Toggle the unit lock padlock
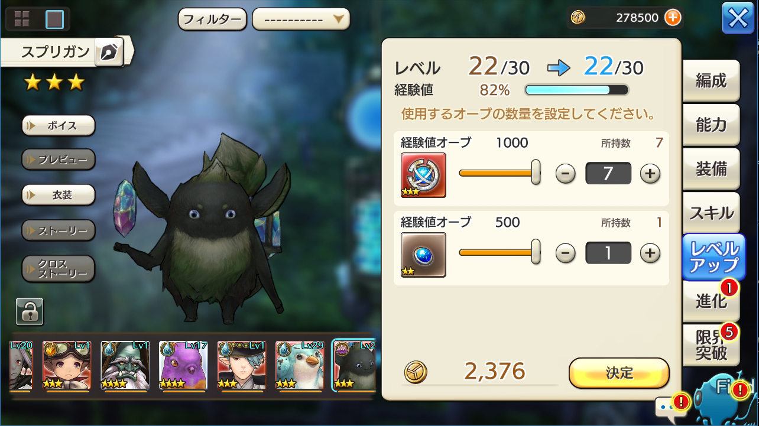Viewport: 759px width, 426px height. [x=30, y=311]
